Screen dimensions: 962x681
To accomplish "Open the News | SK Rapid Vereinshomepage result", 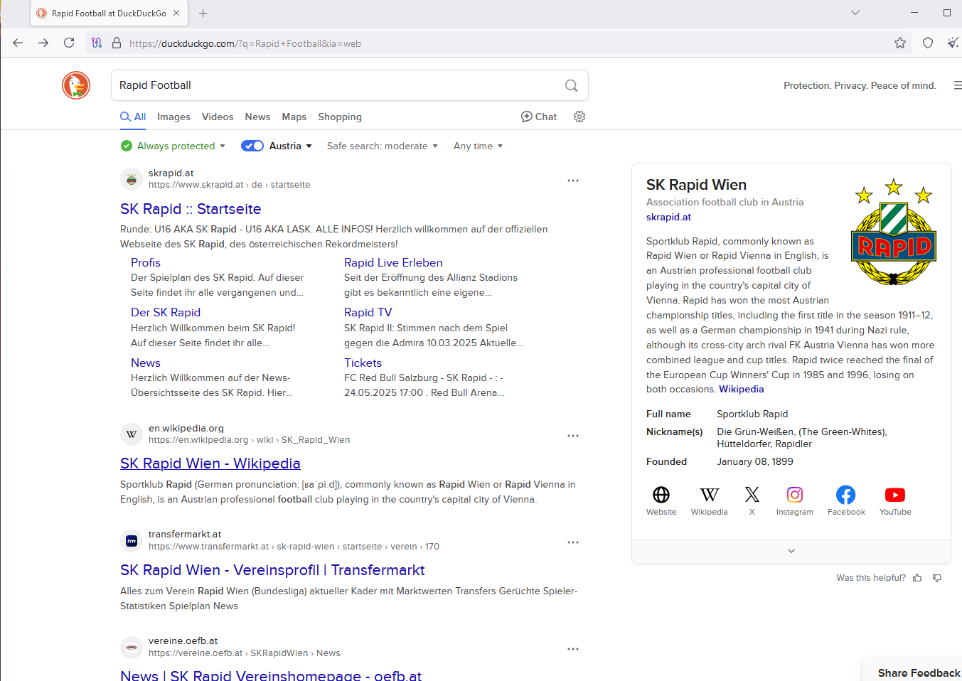I will click(x=271, y=675).
